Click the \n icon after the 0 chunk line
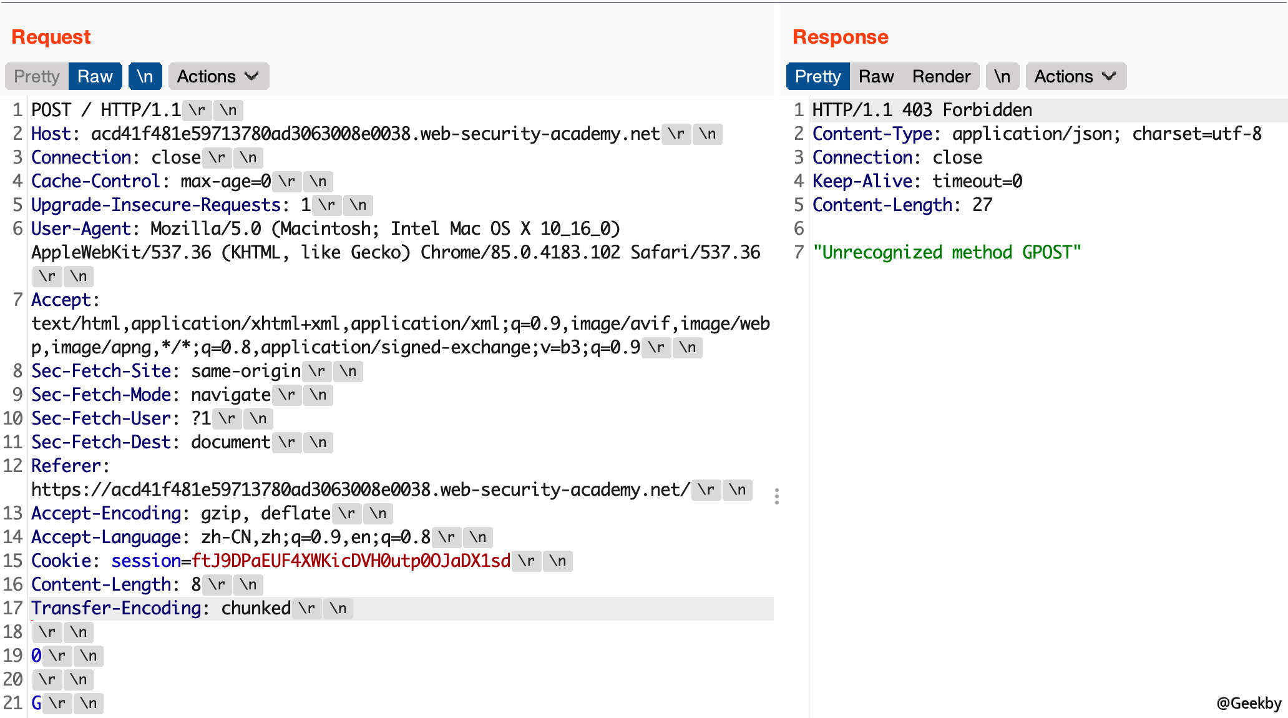 (x=88, y=656)
